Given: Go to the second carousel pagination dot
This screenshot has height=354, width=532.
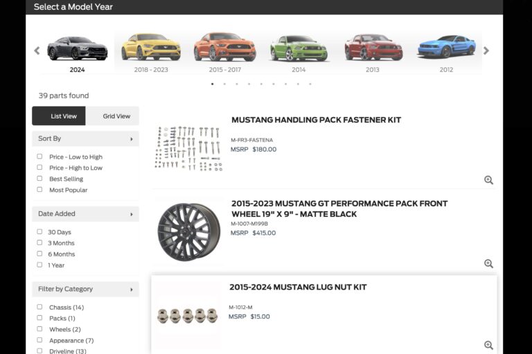Looking at the screenshot, I should click(224, 84).
